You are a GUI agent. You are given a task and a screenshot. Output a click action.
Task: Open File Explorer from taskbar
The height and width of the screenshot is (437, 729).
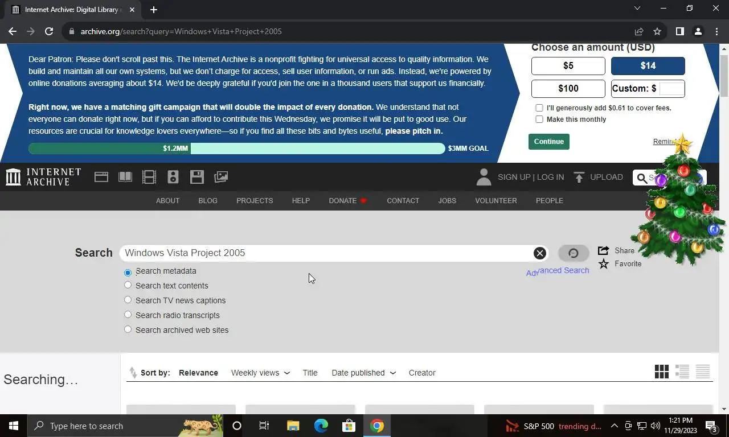click(293, 426)
